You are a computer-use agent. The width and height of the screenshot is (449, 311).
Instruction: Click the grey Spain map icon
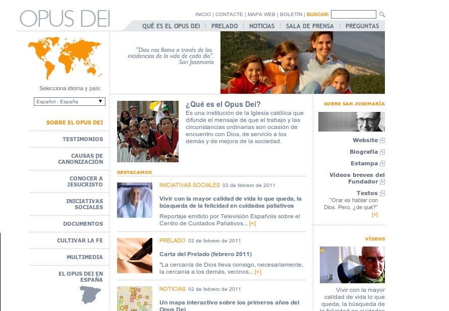point(90,295)
